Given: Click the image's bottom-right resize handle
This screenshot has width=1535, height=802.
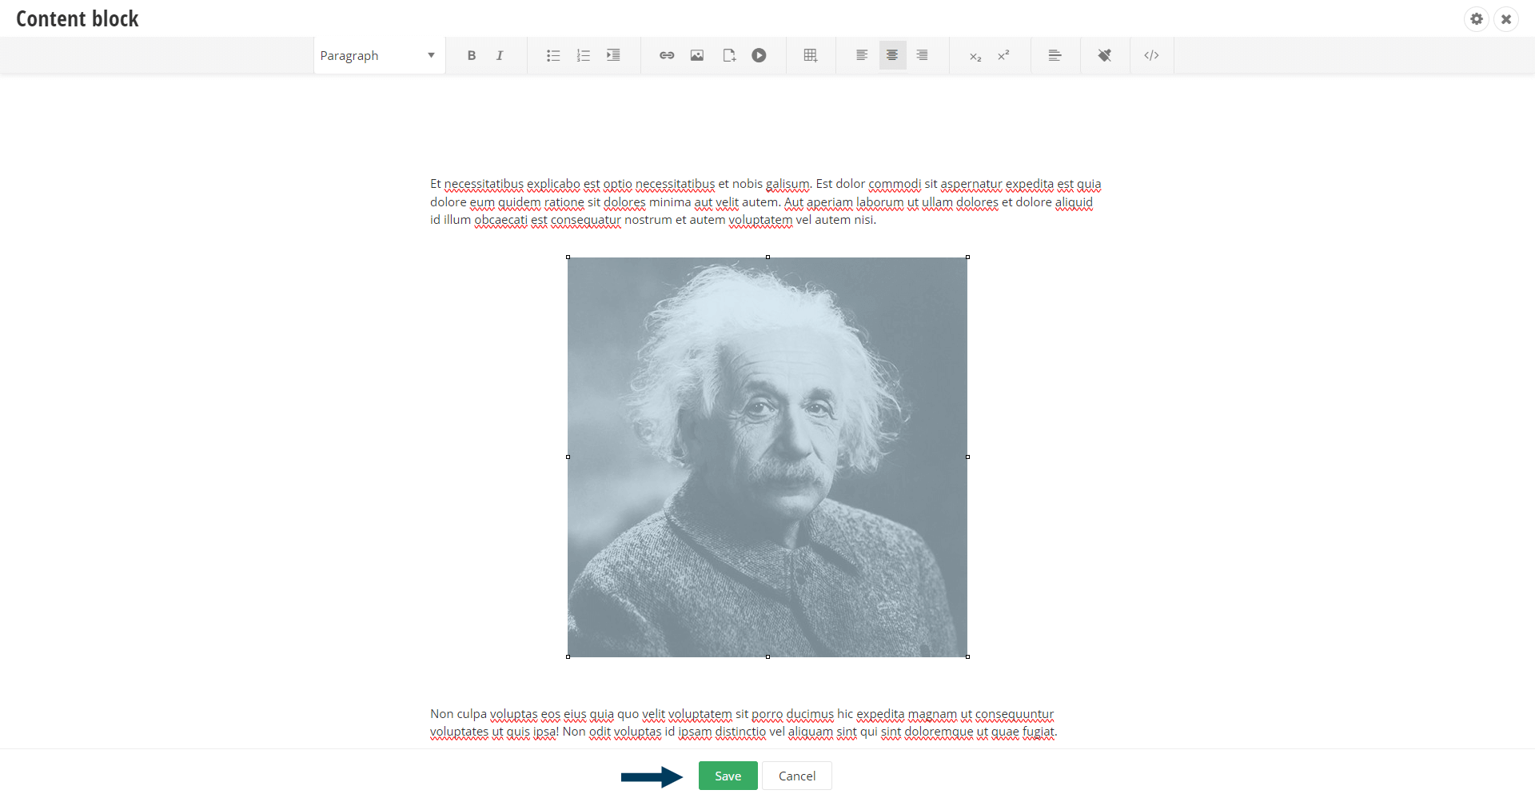Looking at the screenshot, I should point(967,657).
